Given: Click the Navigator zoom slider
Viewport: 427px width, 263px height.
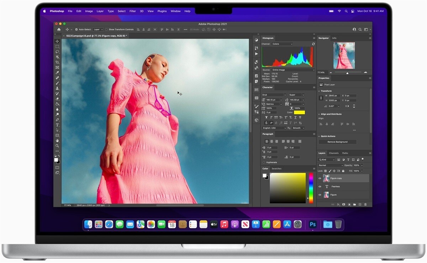Looking at the screenshot, I should 347,72.
